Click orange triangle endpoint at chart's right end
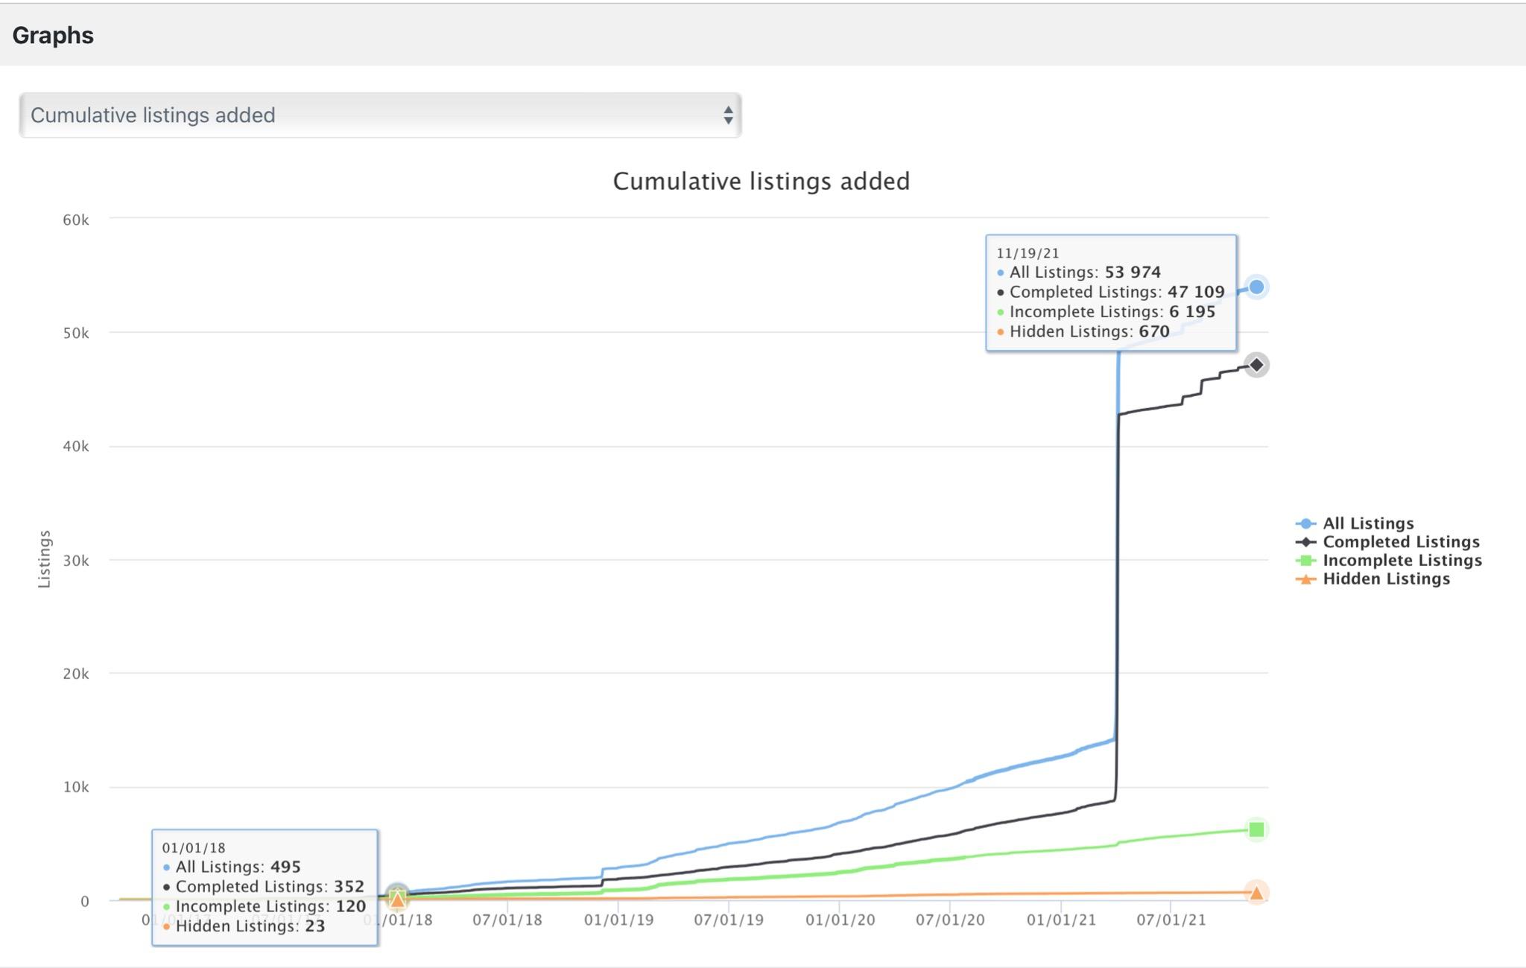Viewport: 1526px width, 968px height. coord(1256,893)
